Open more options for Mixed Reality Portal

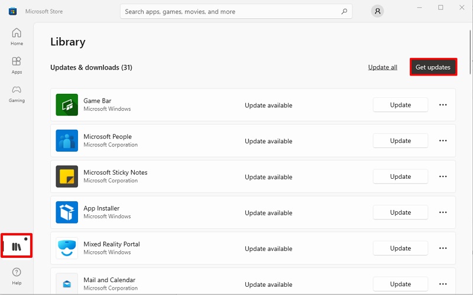[x=443, y=248]
